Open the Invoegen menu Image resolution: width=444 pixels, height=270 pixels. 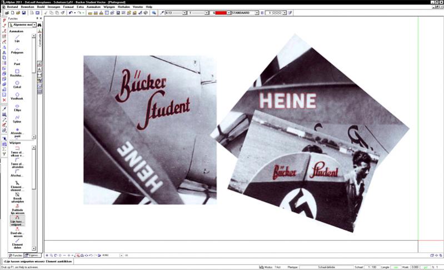tap(54, 7)
